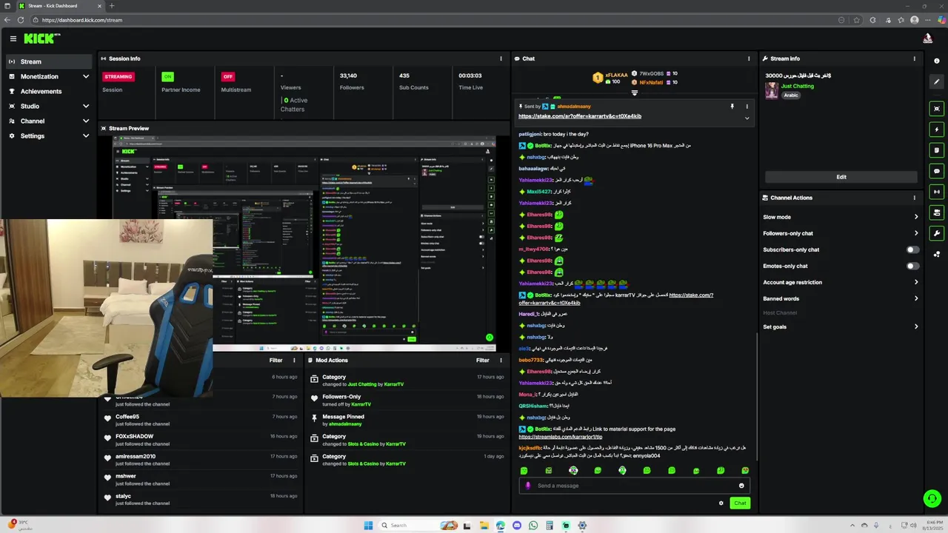
Task: Select Achievements in the left sidebar
Action: tap(49, 91)
